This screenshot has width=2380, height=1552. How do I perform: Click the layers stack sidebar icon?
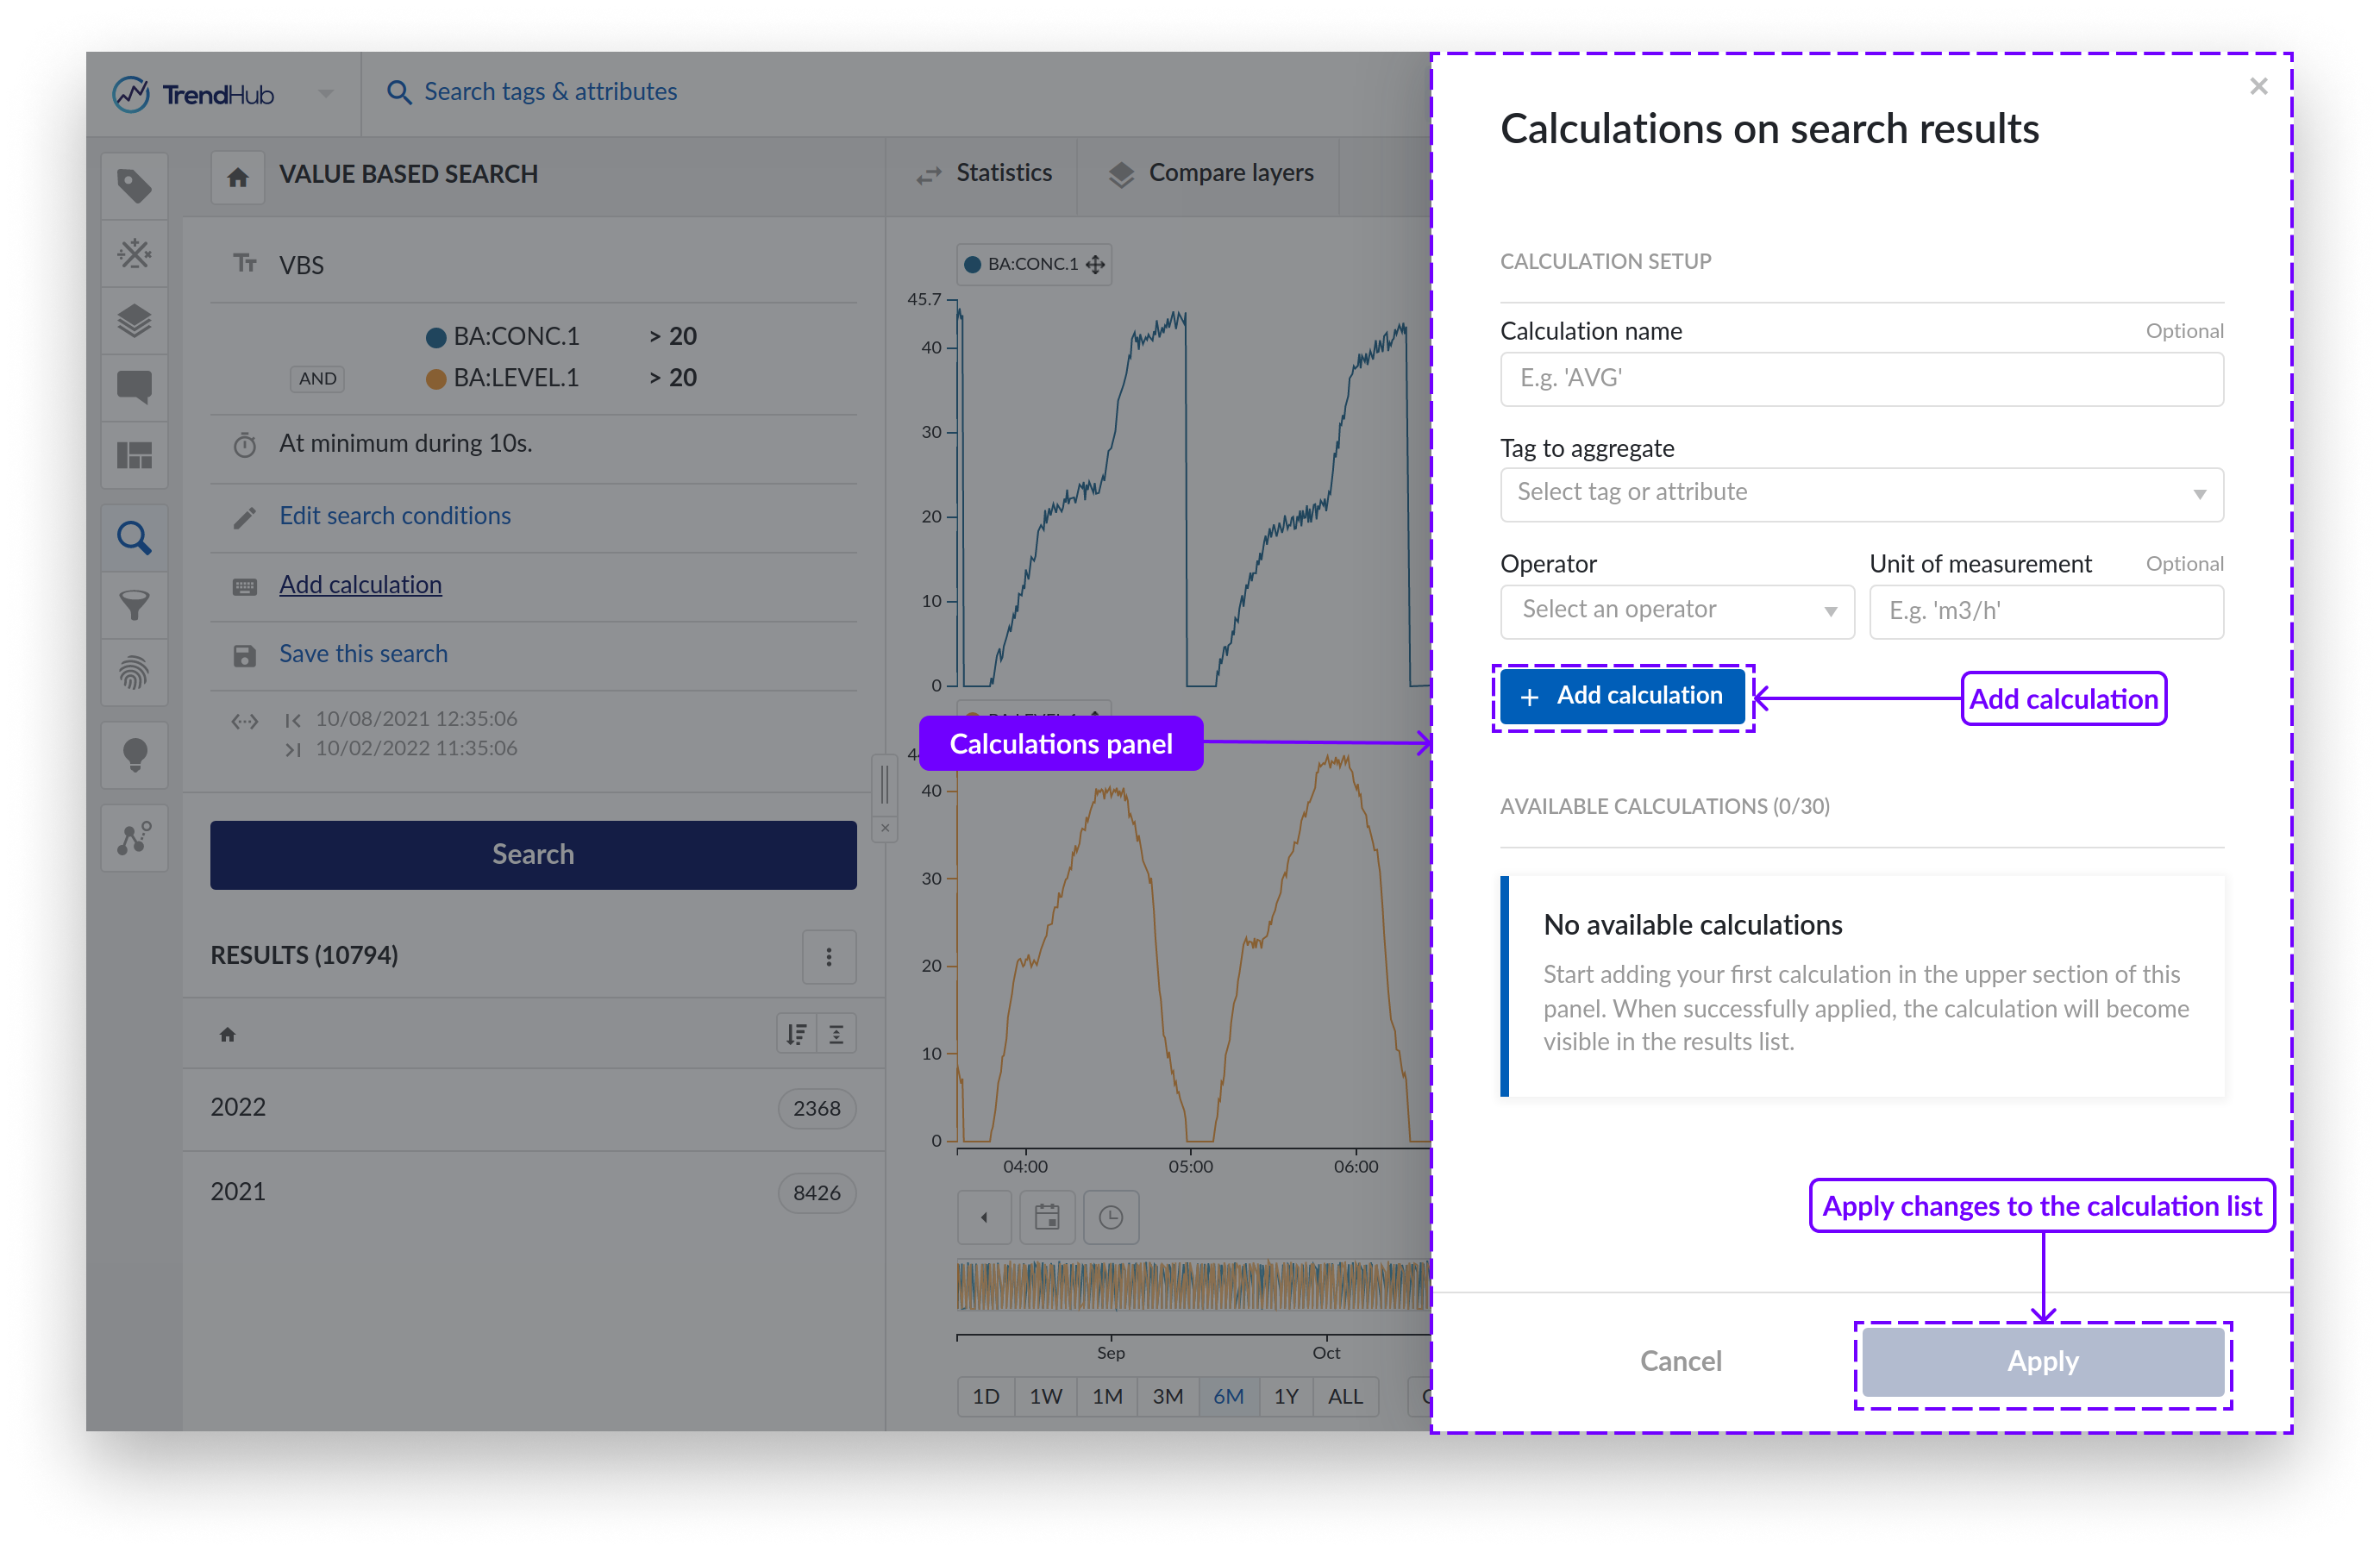pos(134,321)
